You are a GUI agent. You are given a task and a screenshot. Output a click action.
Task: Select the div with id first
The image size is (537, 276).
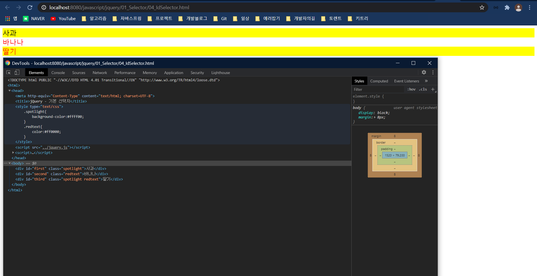(61, 169)
